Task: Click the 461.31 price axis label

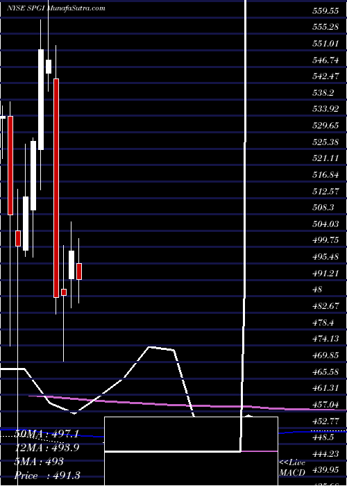Action: 325,388
